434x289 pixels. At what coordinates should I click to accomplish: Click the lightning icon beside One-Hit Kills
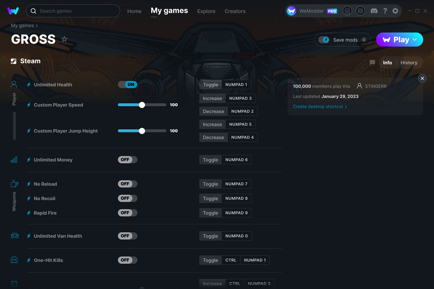[x=29, y=260]
